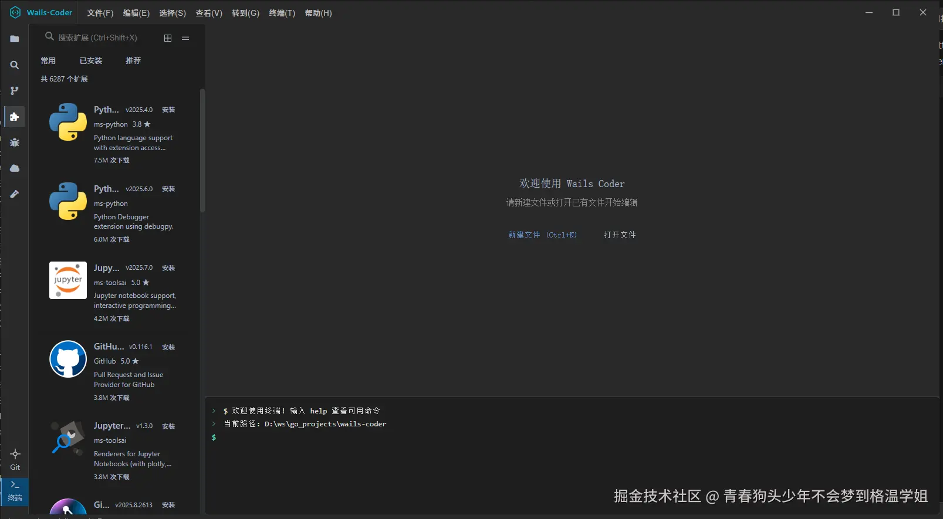Click the 4.2M 次下载 text

tap(111, 318)
